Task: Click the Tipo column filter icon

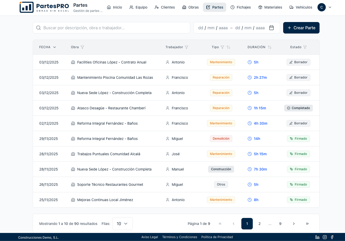Action: (222, 47)
